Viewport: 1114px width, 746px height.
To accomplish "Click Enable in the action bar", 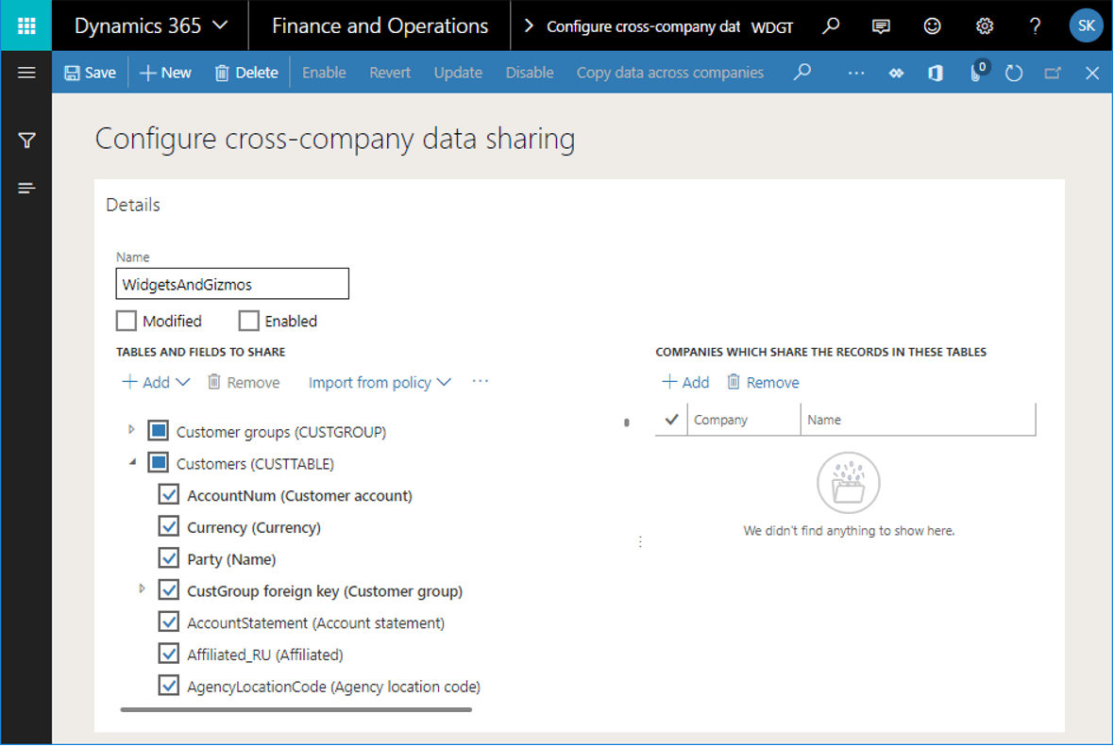I will tap(324, 73).
